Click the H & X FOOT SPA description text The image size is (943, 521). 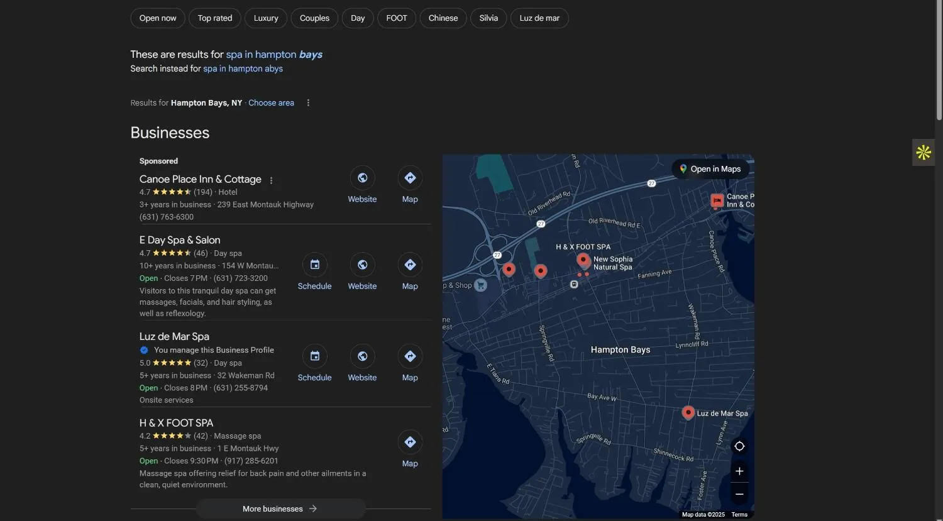point(253,479)
